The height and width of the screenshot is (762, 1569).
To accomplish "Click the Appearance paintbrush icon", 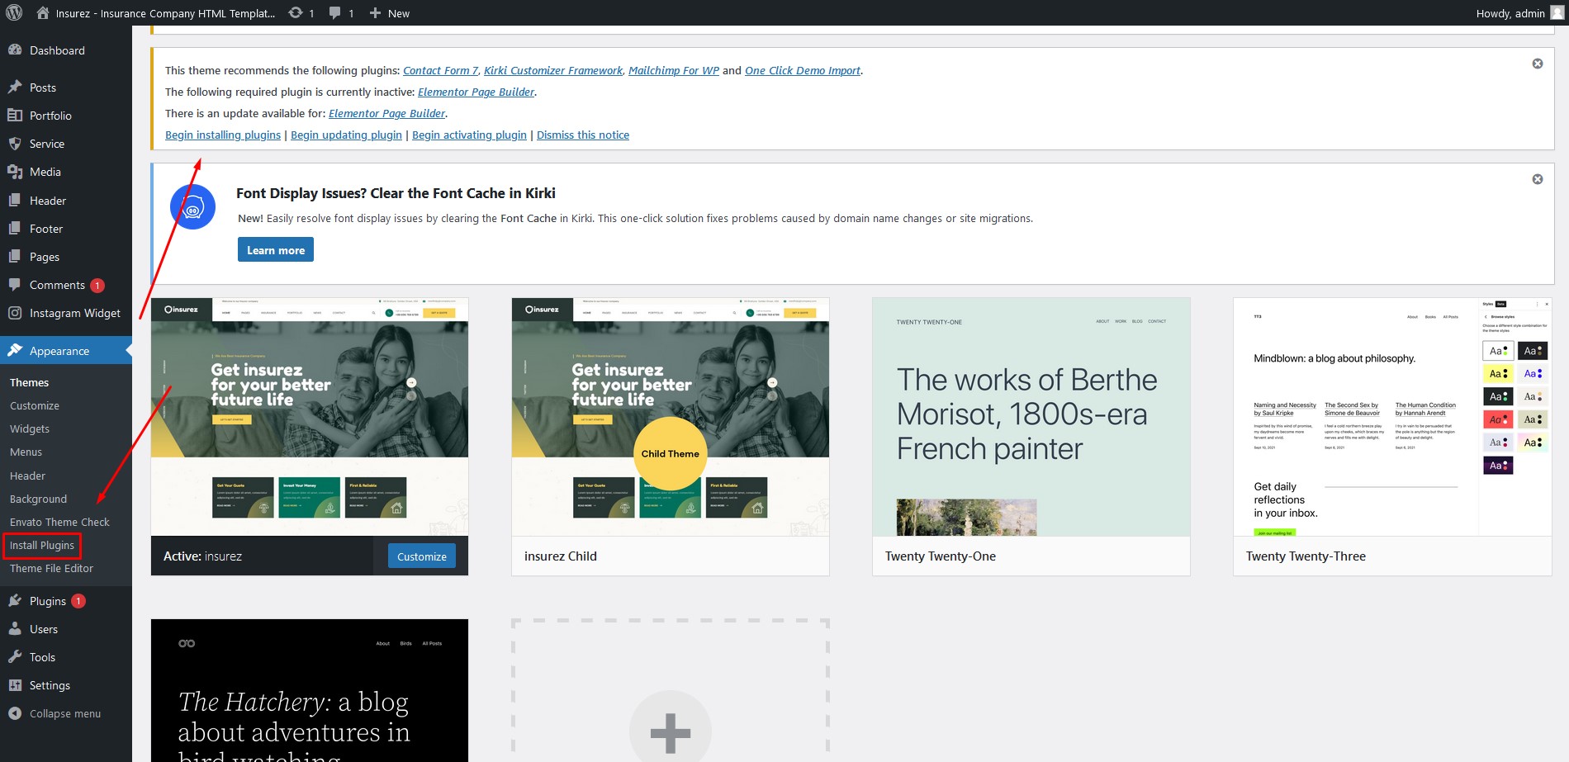I will click(15, 351).
